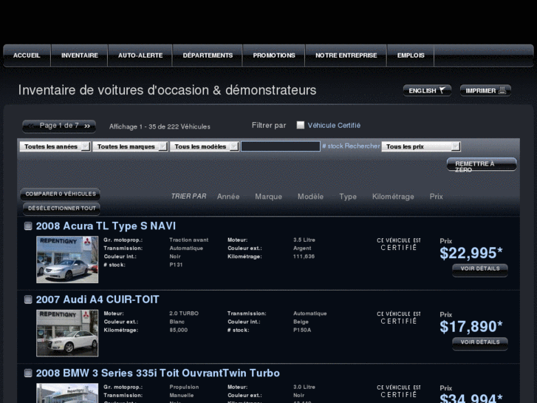Select the 2007 Audi A4 compare checkbox
Viewport: 537px width, 403px height.
(28, 299)
